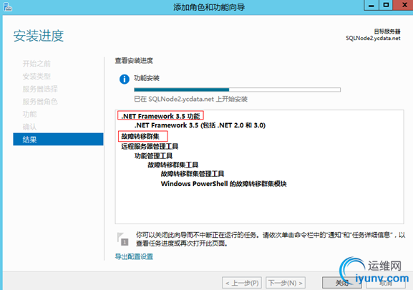Close the wizard with title bar X
The image size is (413, 290).
pos(403,5)
